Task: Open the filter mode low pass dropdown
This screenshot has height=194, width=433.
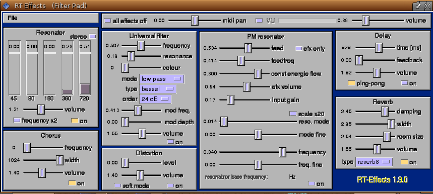Action: coord(161,79)
